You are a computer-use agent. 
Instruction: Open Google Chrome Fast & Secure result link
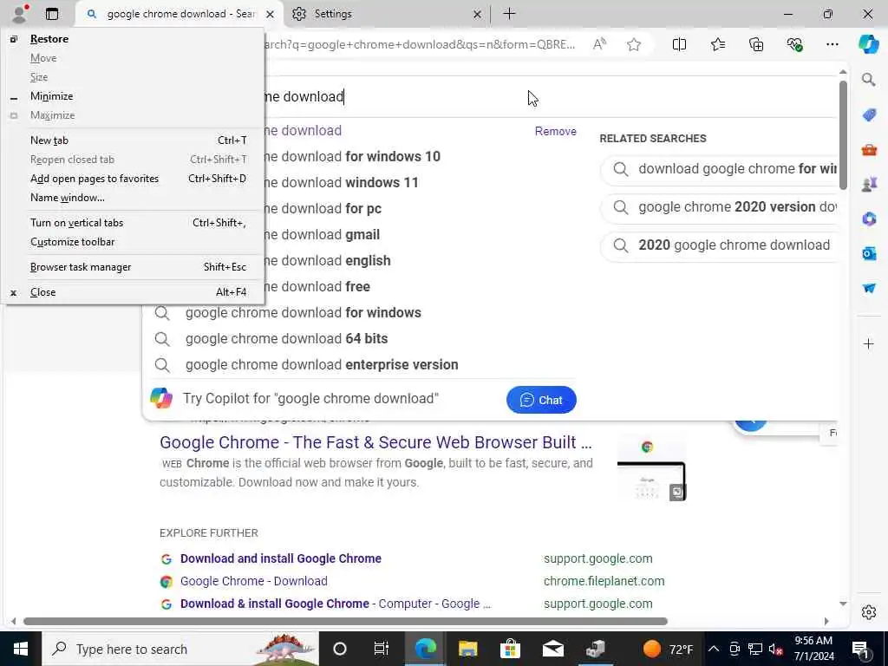click(375, 442)
